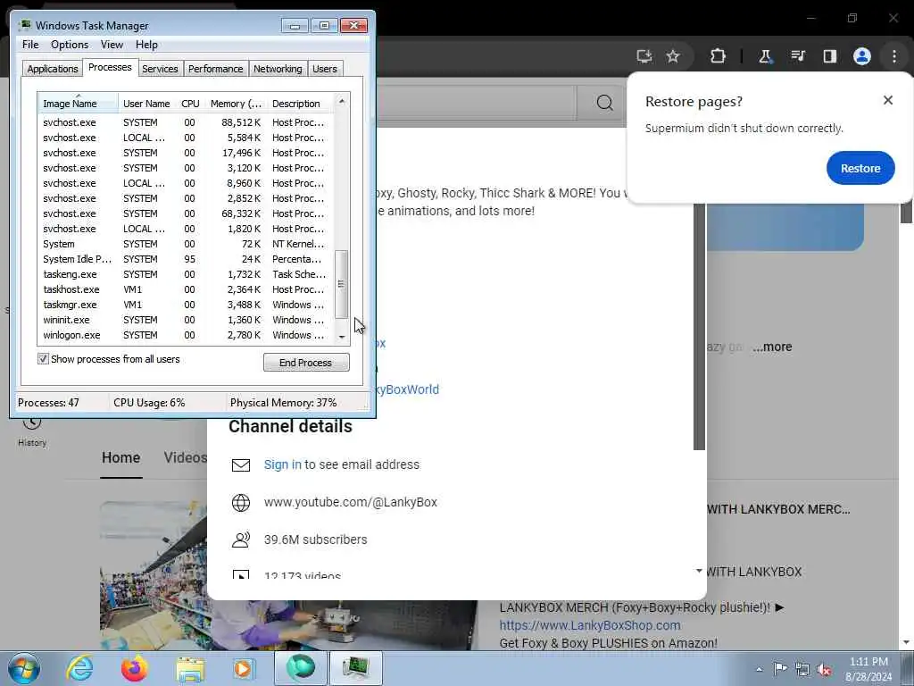Select the wininit.exe process row
This screenshot has height=686, width=914.
[x=186, y=320]
